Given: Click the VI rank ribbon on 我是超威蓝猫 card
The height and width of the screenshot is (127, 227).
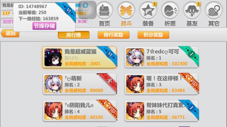Looking at the screenshot, I should [109, 55].
